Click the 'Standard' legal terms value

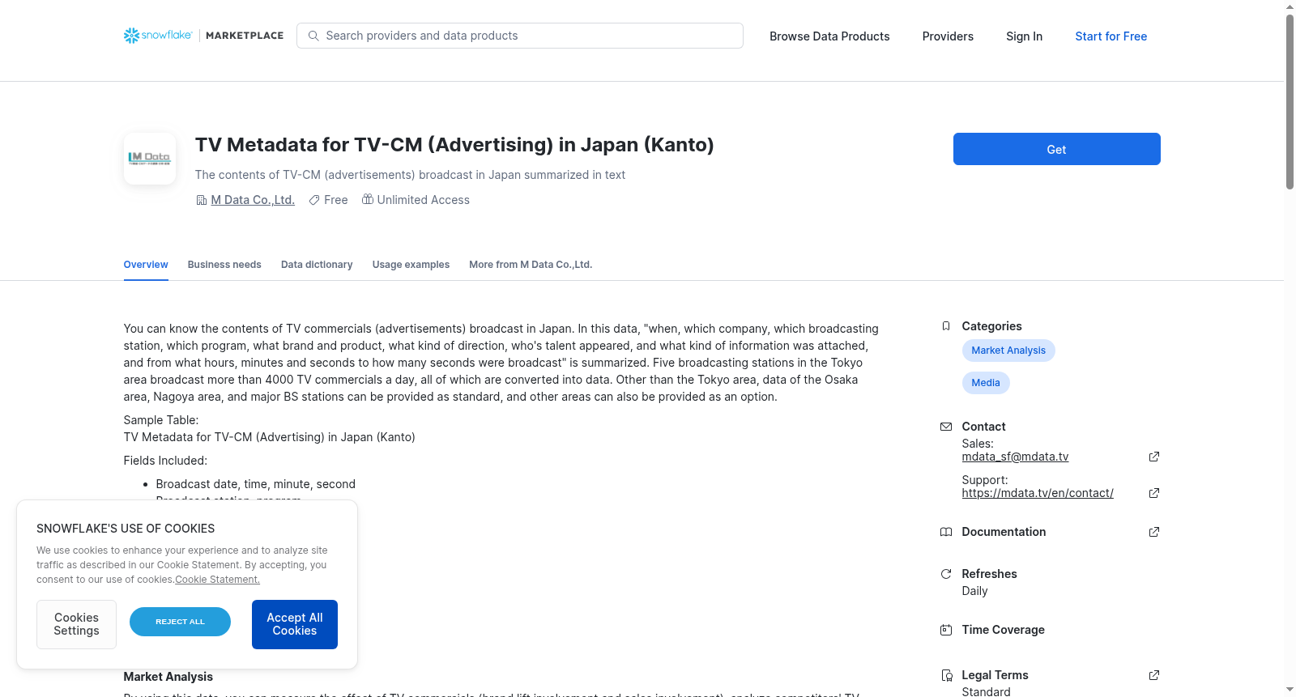(x=986, y=691)
